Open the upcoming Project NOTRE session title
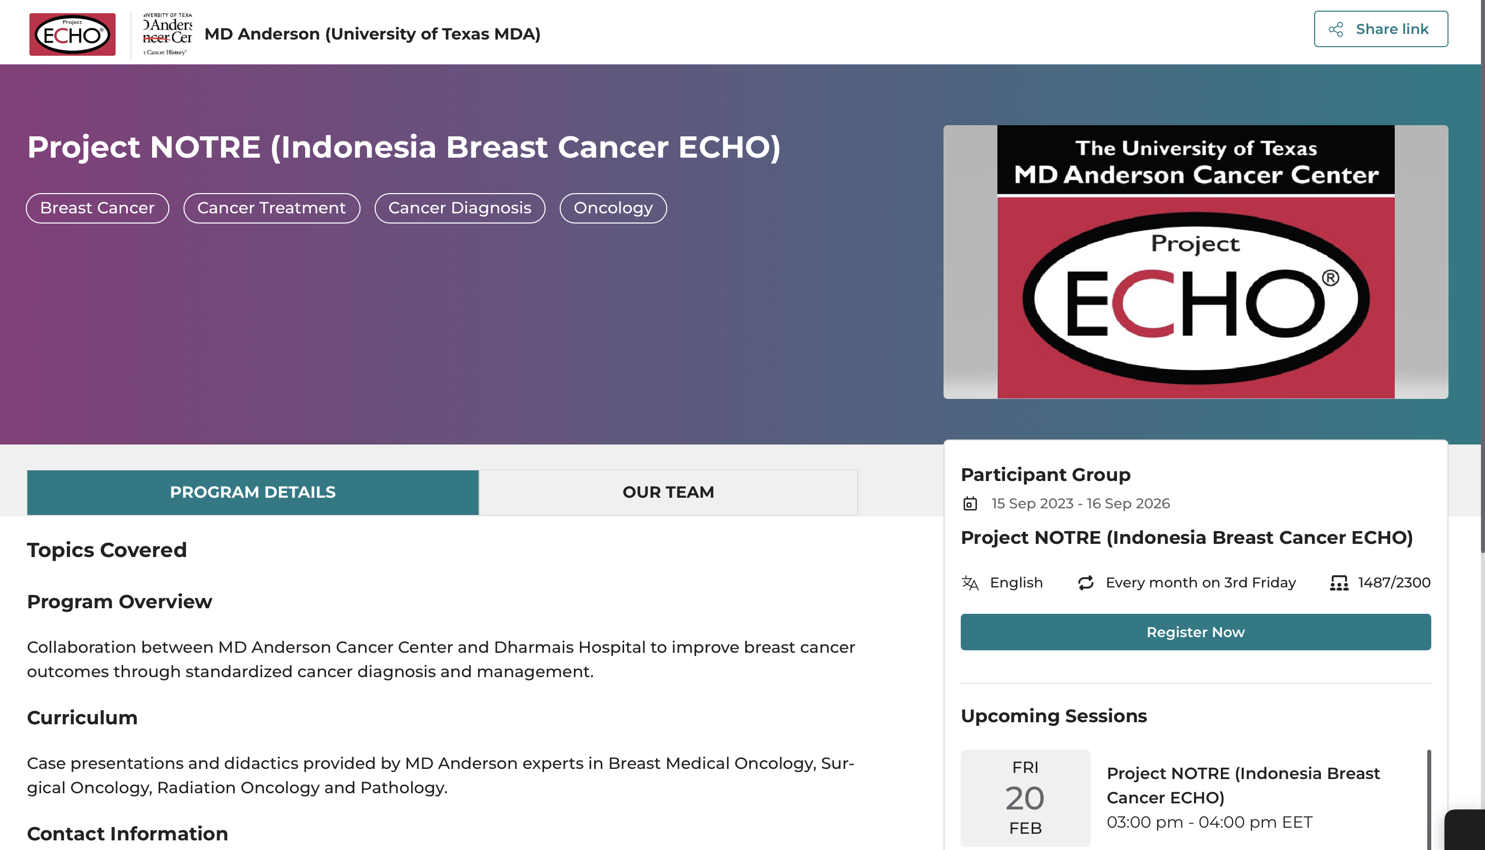This screenshot has height=850, width=1485. [x=1243, y=785]
